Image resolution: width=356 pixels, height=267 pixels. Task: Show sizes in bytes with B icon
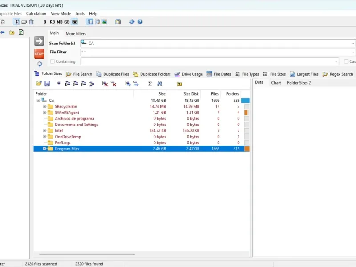45,22
